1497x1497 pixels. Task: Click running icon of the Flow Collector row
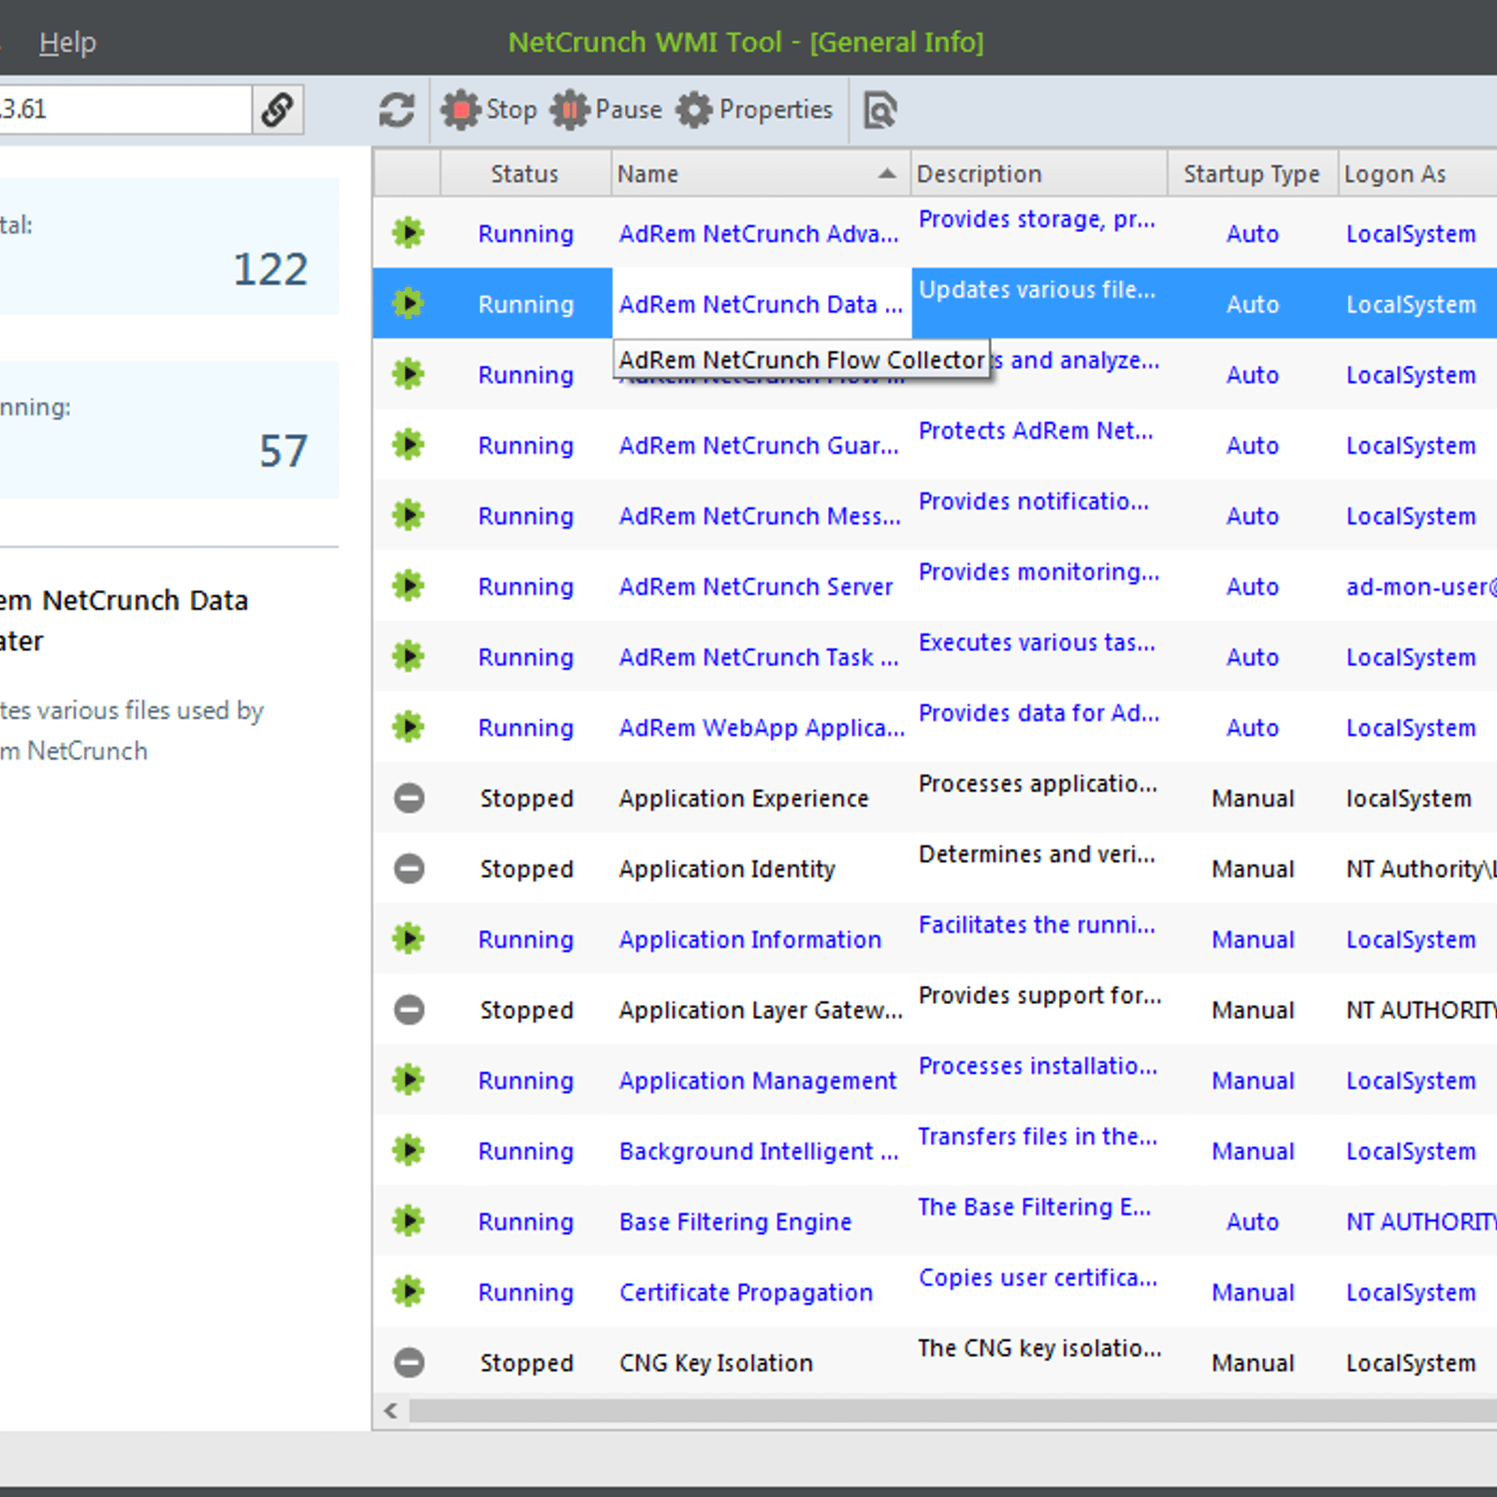pos(408,374)
